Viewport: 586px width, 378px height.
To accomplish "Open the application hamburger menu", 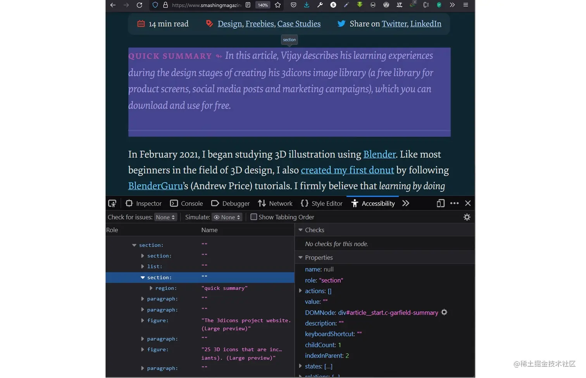I will (x=466, y=5).
